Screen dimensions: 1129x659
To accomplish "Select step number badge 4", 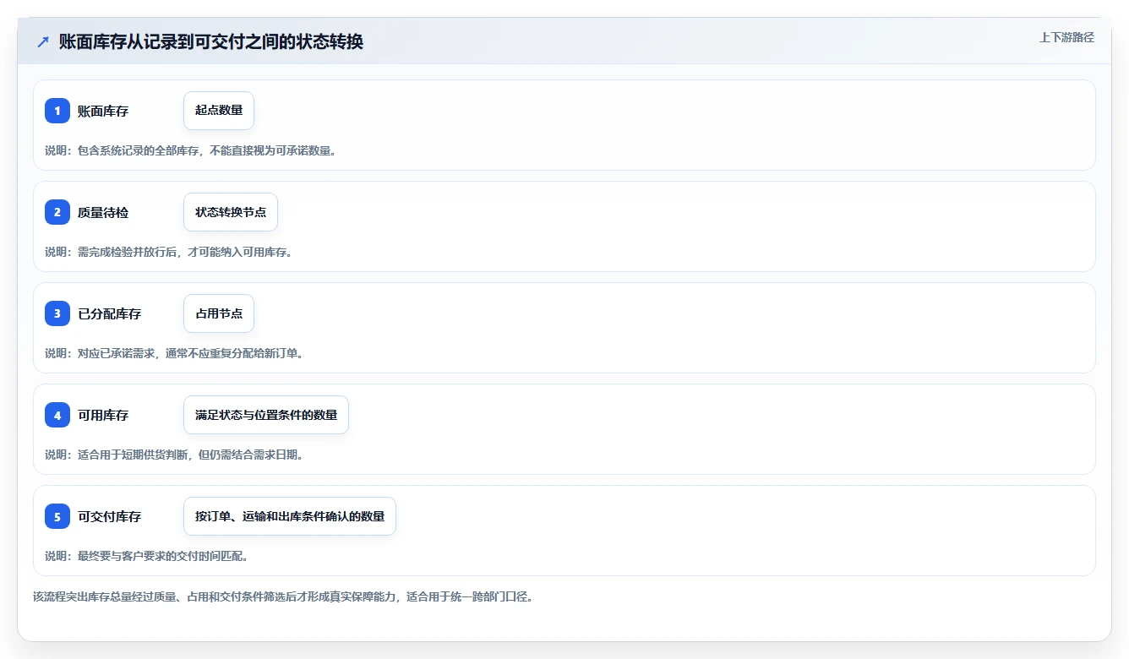I will [57, 415].
